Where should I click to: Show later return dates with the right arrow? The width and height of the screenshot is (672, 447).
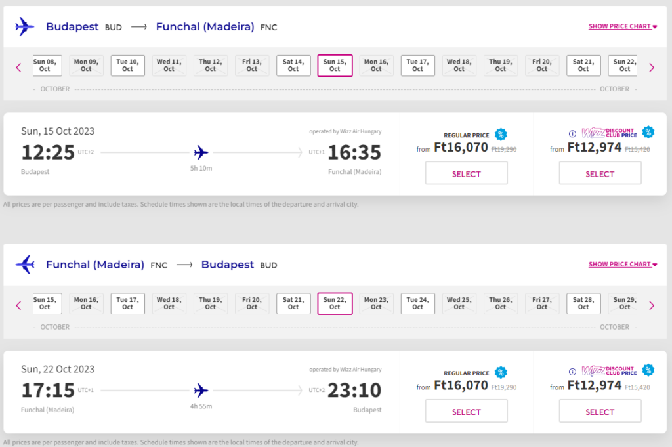tap(652, 305)
